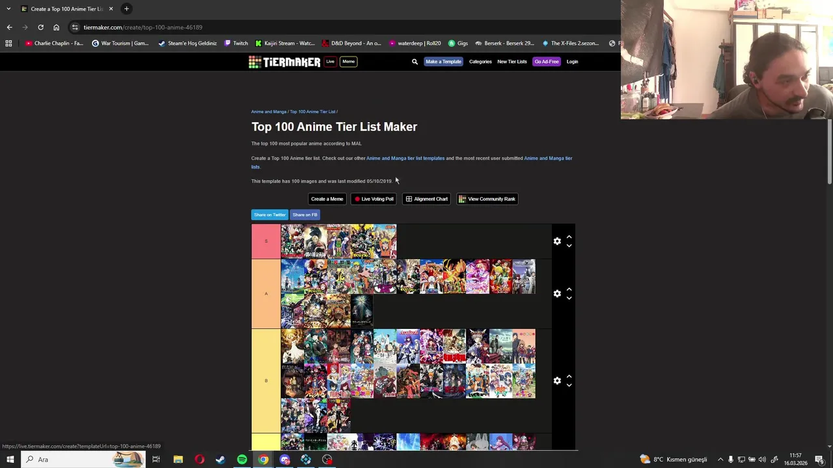Viewport: 833px width, 468px height.
Task: Show hidden system tray icons
Action: point(720,460)
